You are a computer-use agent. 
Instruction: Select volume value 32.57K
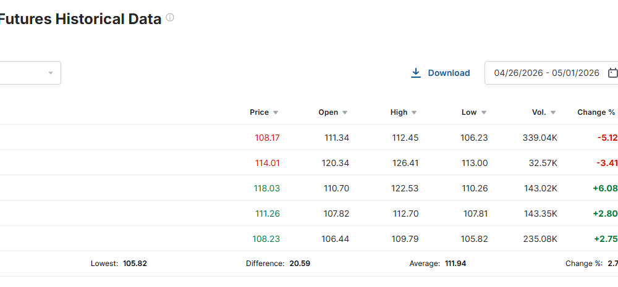pyautogui.click(x=542, y=163)
